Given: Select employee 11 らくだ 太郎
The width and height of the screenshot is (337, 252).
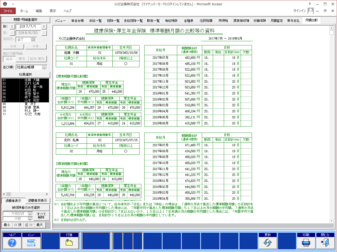Looking at the screenshot, I should [x=25, y=114].
